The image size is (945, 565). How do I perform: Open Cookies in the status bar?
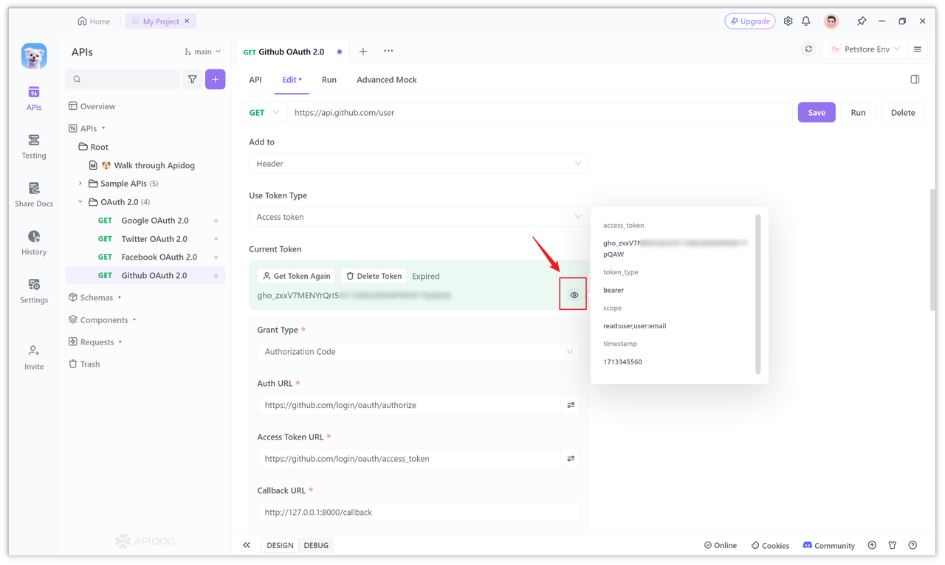coord(770,545)
